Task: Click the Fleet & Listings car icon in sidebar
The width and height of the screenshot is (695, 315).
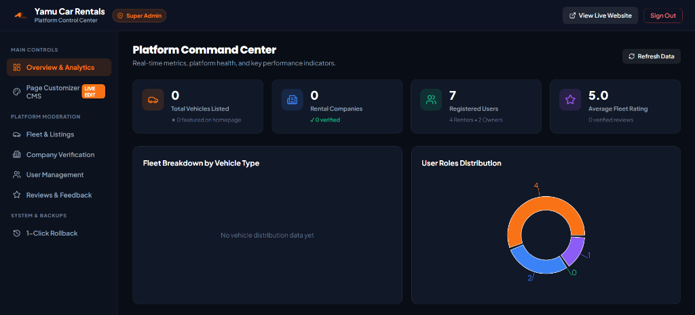Action: click(x=17, y=134)
